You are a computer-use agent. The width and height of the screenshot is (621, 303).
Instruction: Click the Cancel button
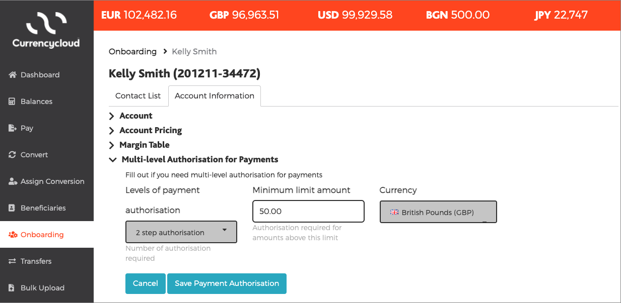(x=146, y=283)
